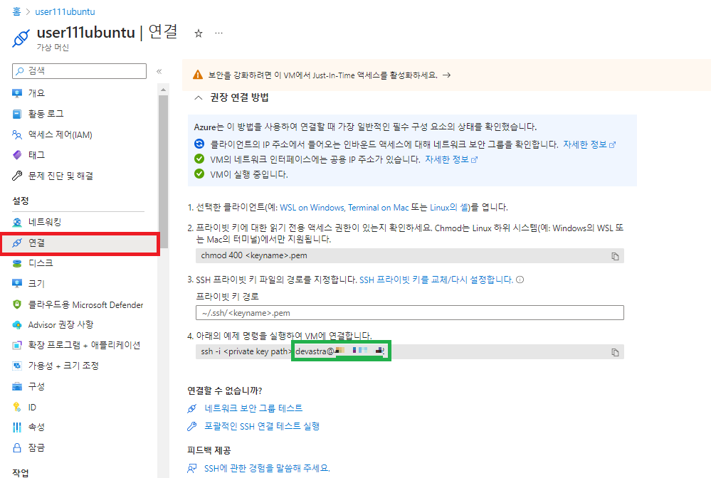
Task: Click the 네트워킹 icon
Action: (17, 222)
